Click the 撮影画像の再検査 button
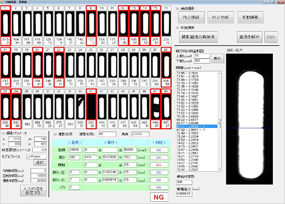This screenshot has width=285, height=204. coord(198,37)
